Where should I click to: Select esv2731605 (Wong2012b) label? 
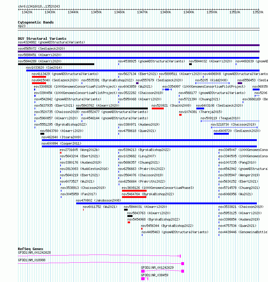[79, 150]
